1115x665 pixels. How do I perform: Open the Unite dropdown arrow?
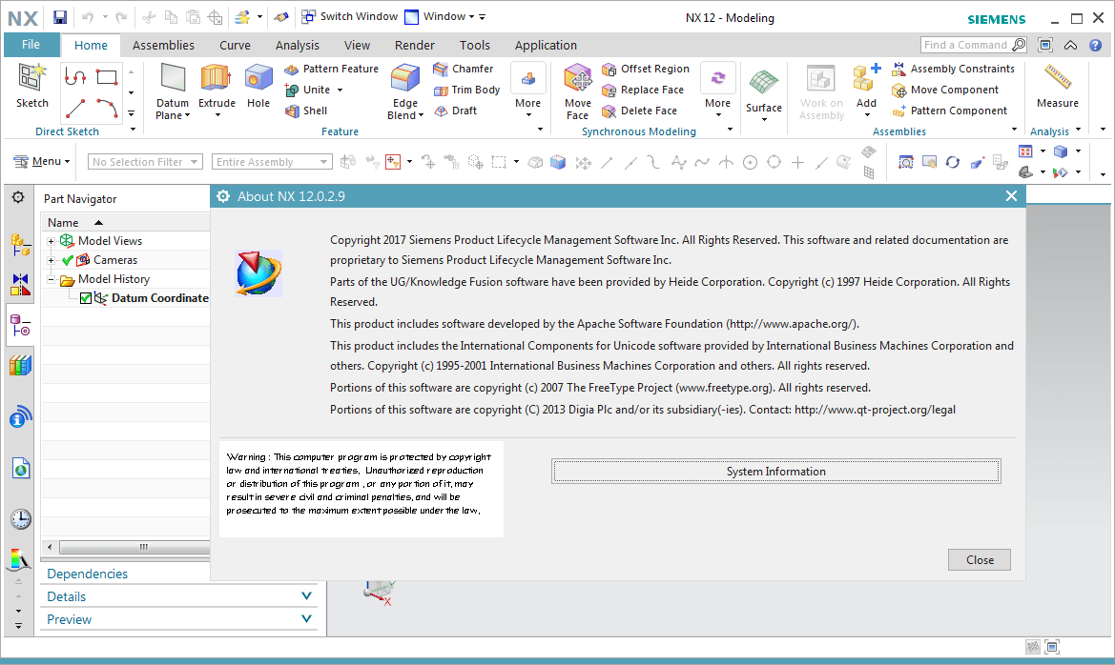[340, 91]
